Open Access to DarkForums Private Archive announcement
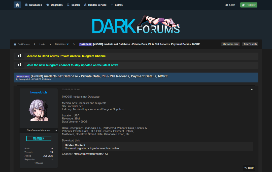272x172 pixels. click(x=66, y=56)
